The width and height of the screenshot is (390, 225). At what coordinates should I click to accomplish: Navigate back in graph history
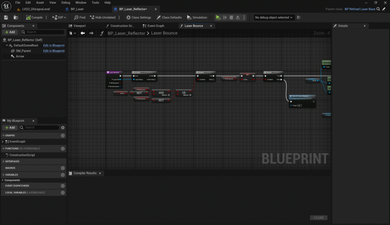(83, 33)
